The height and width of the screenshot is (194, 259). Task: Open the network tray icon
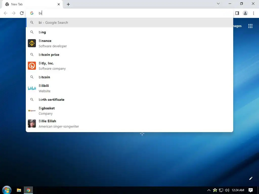[x=221, y=190]
